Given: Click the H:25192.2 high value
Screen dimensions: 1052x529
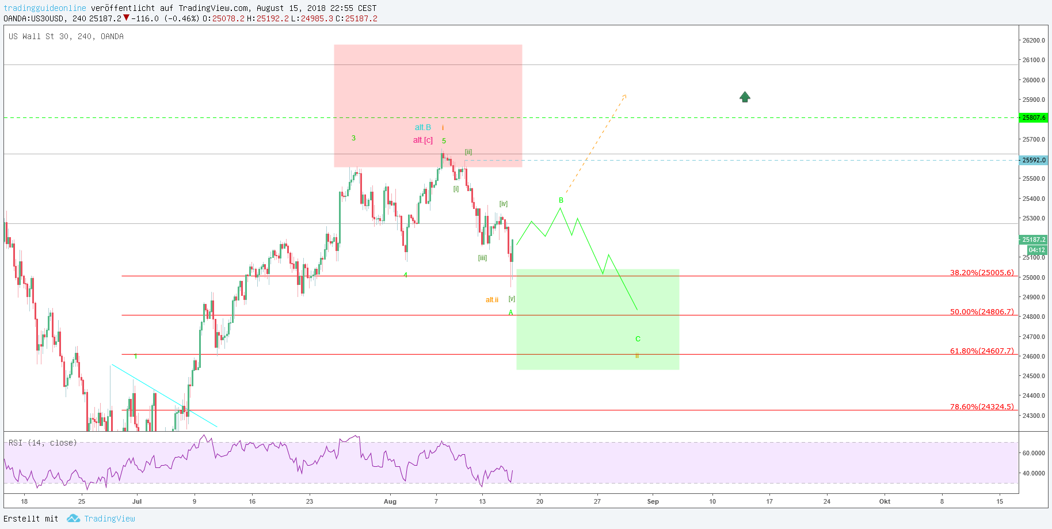Looking at the screenshot, I should [x=269, y=18].
